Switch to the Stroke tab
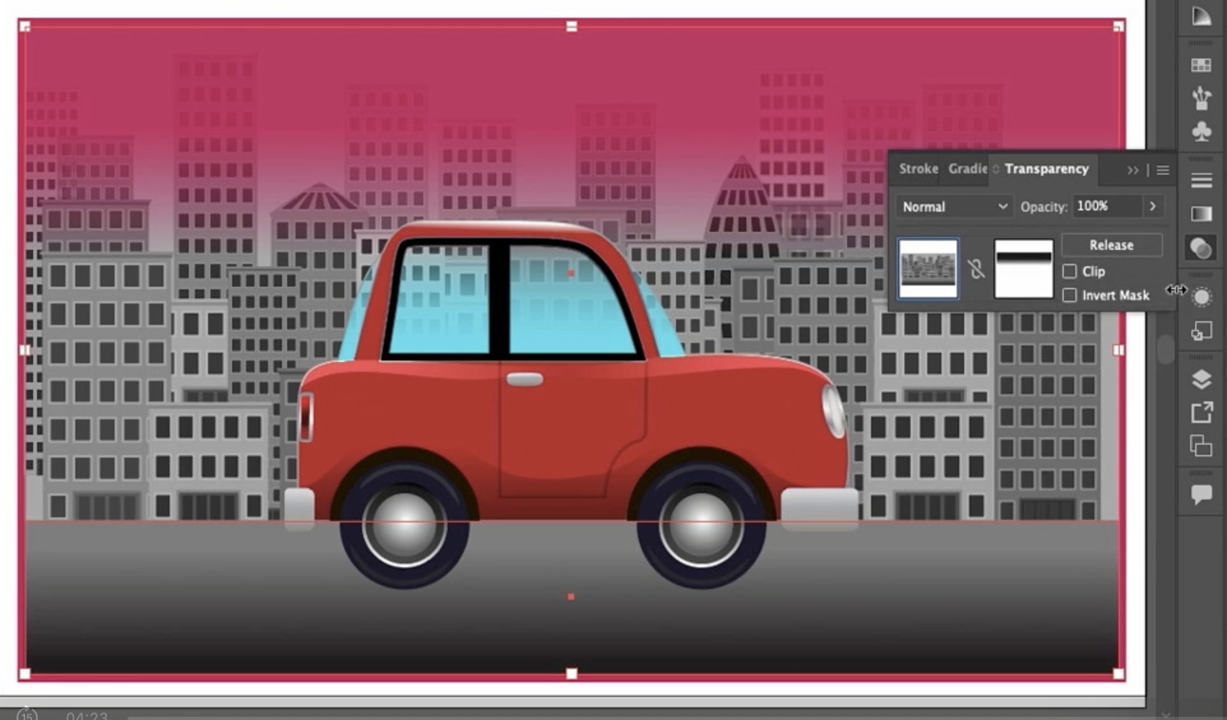Image resolution: width=1227 pixels, height=720 pixels. pos(918,169)
